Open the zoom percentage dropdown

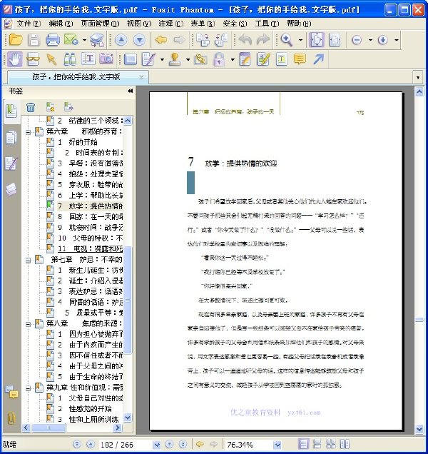coord(277,445)
